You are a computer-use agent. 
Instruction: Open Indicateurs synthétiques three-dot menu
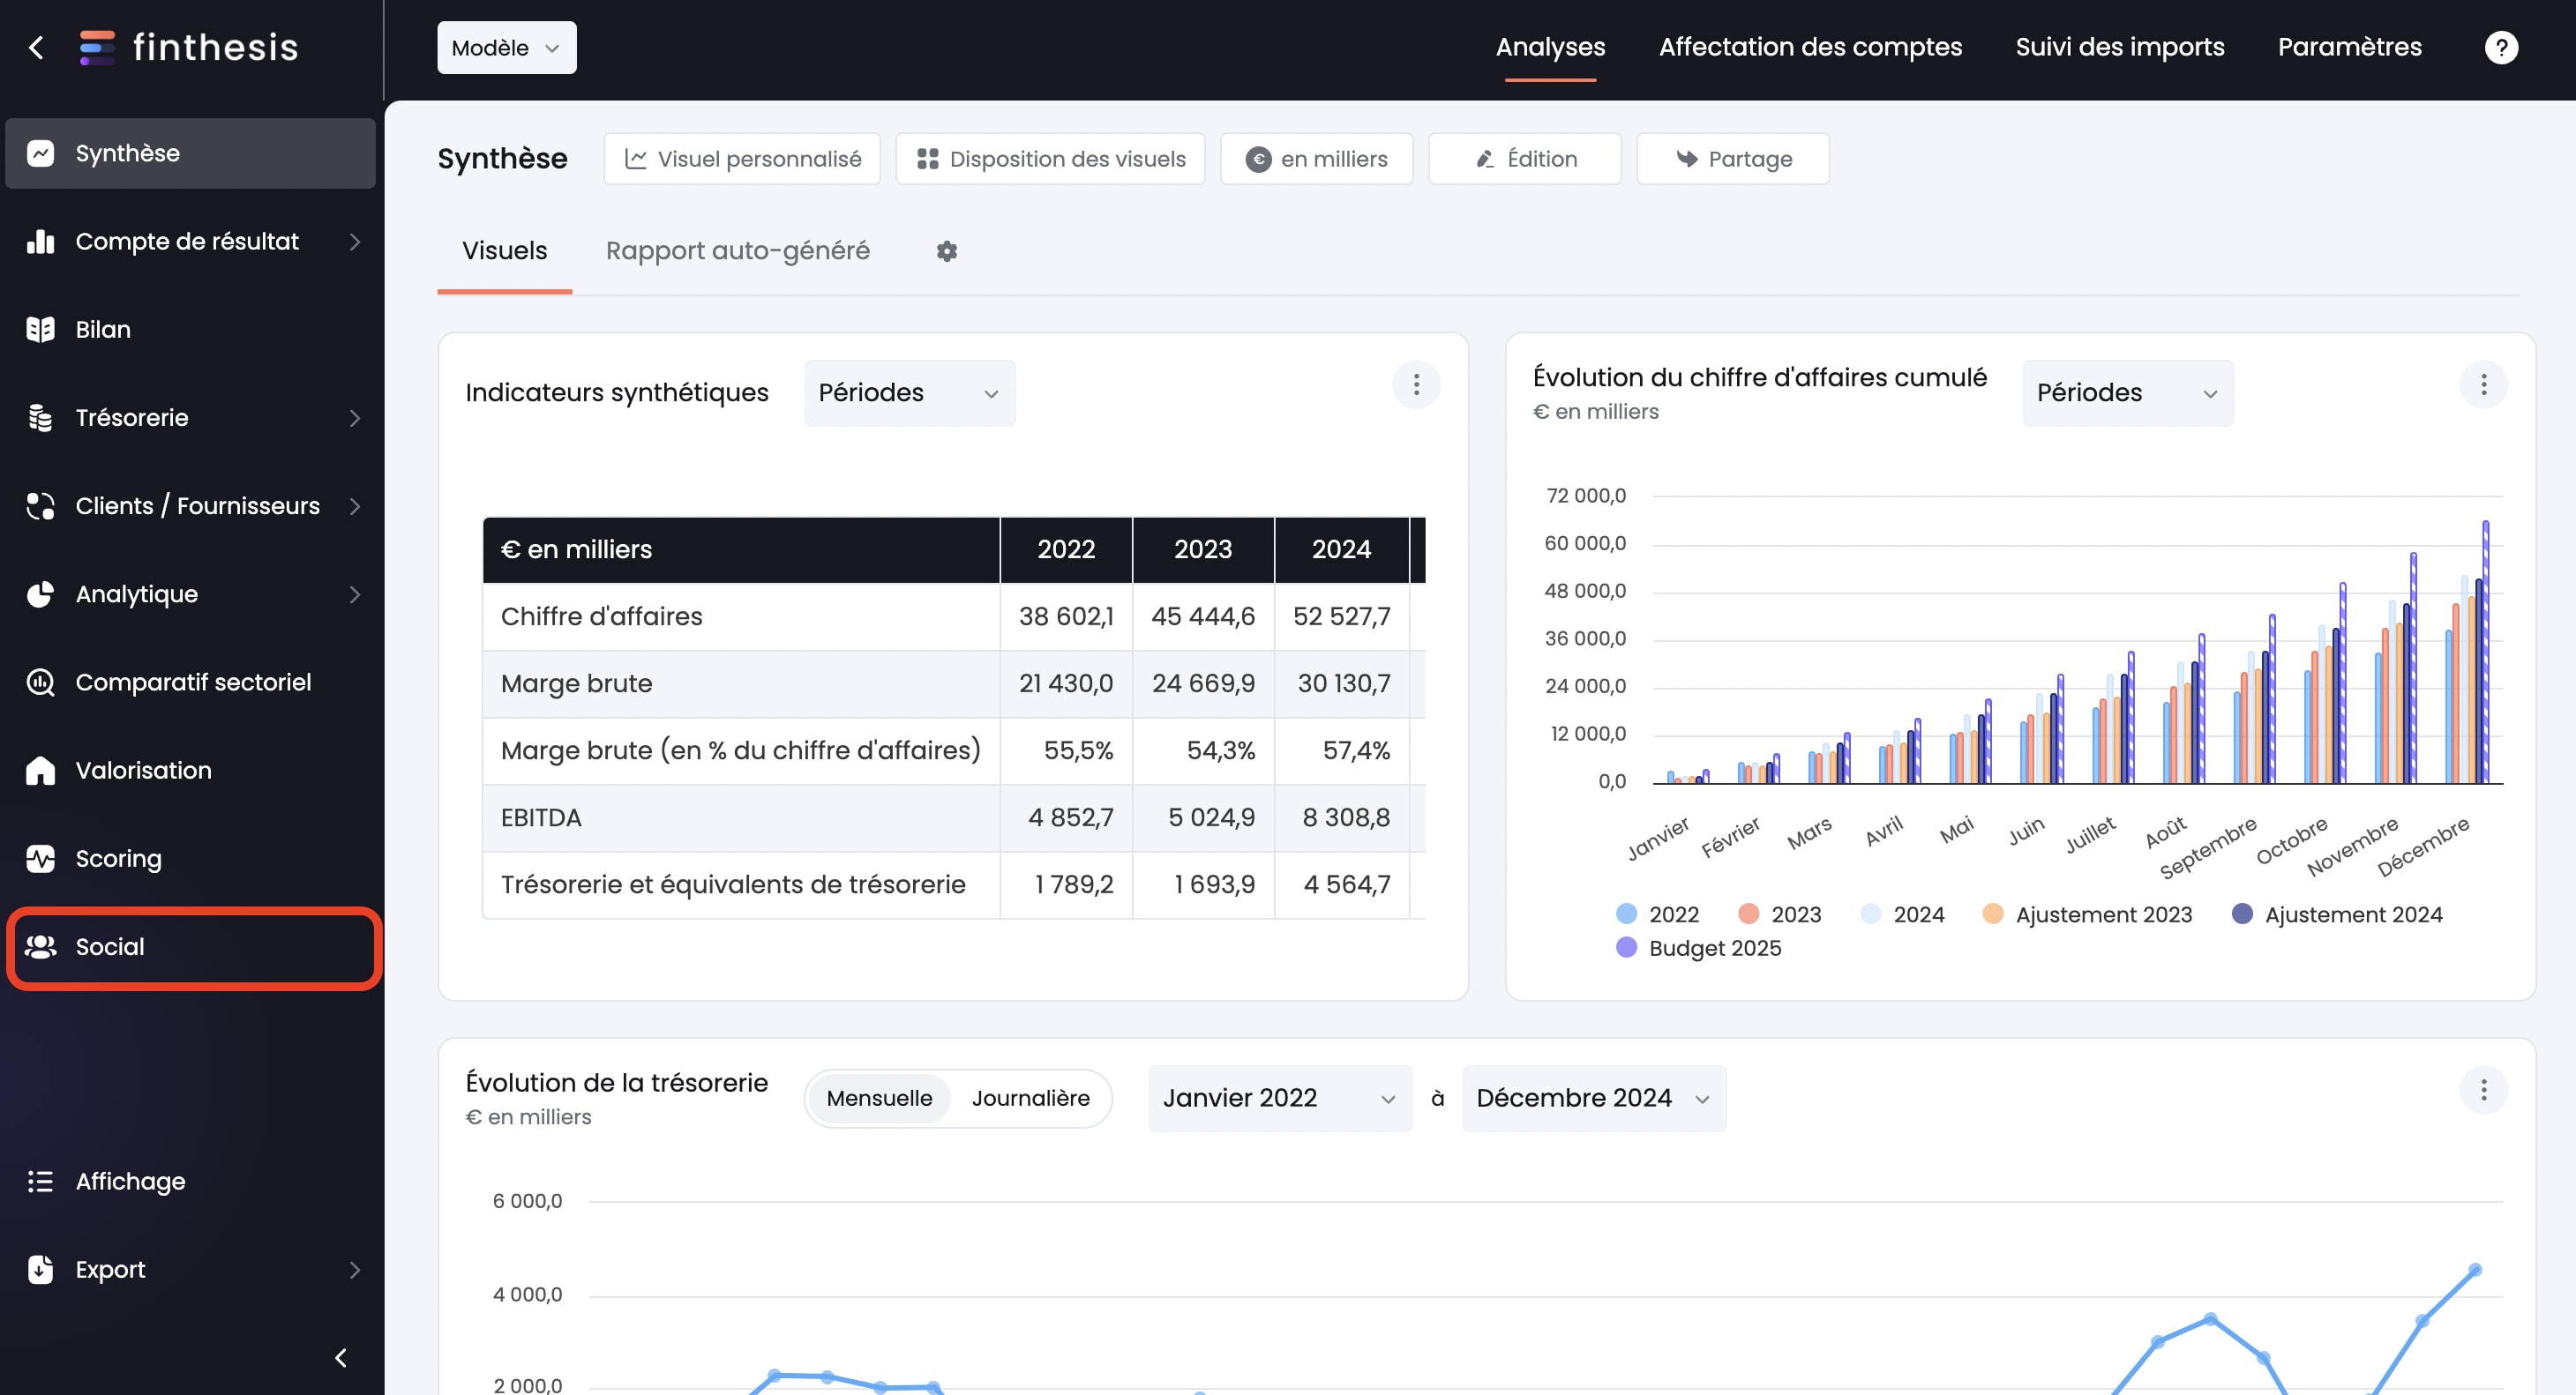click(1416, 384)
